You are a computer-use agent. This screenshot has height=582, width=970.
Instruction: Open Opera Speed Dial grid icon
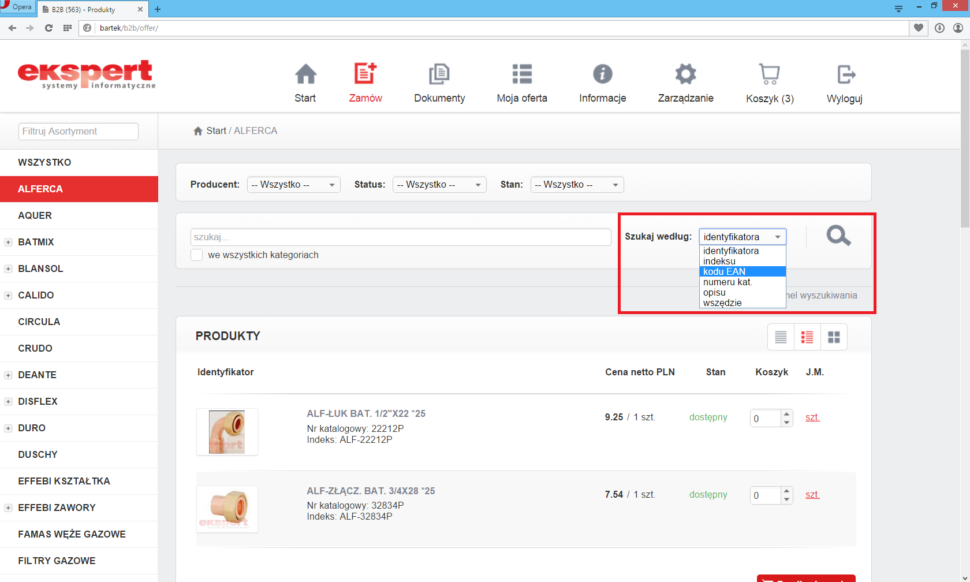67,28
